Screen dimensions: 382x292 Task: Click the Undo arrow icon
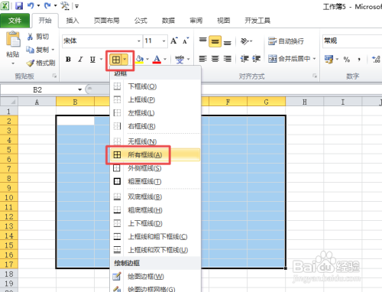pyautogui.click(x=31, y=5)
